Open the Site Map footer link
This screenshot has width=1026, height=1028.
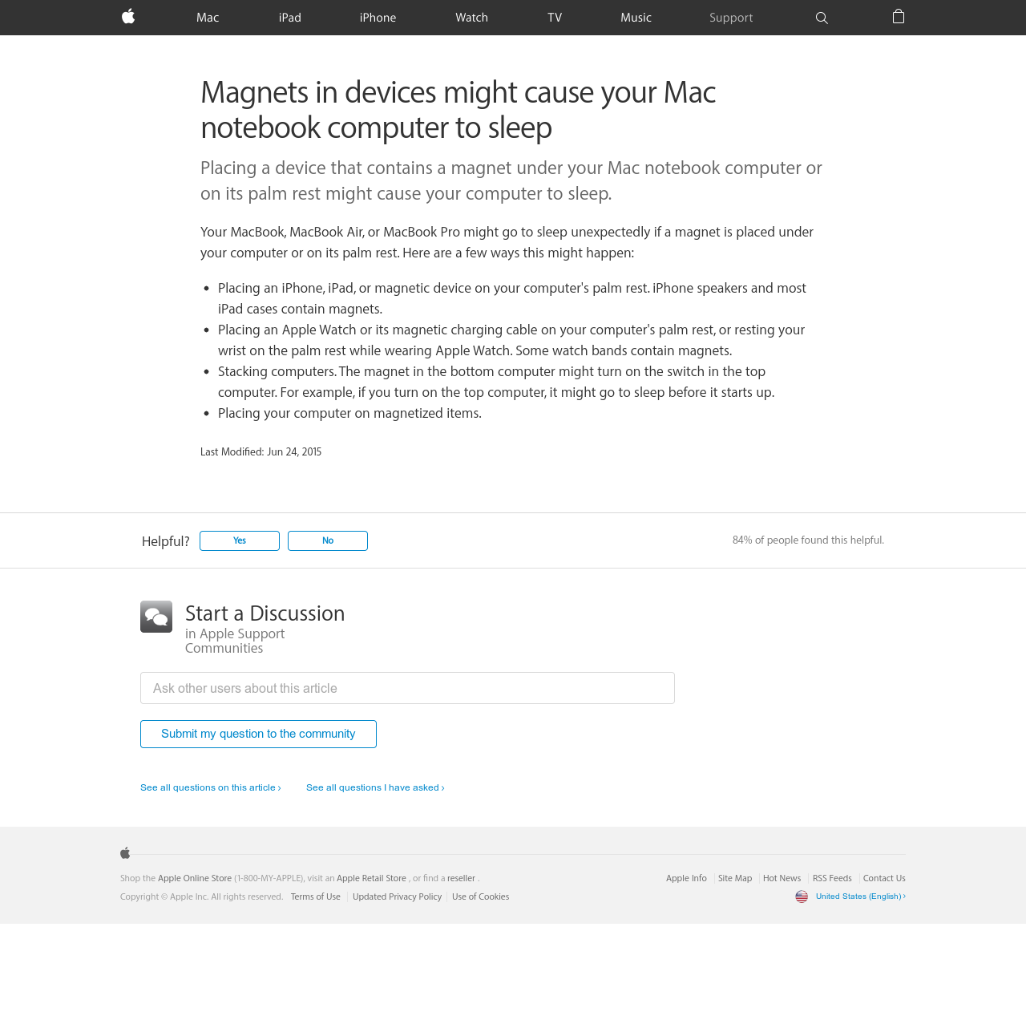click(x=735, y=878)
